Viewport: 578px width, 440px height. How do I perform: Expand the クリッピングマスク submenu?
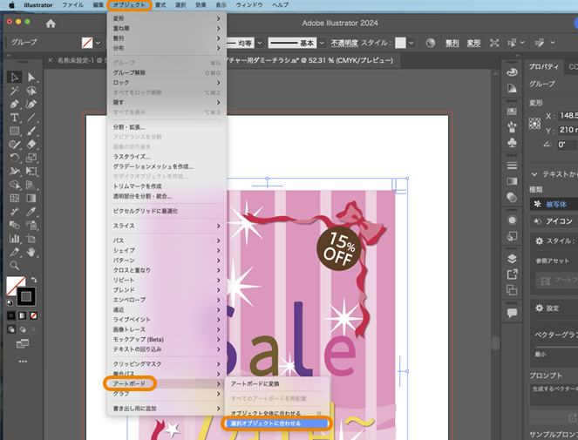[167, 363]
